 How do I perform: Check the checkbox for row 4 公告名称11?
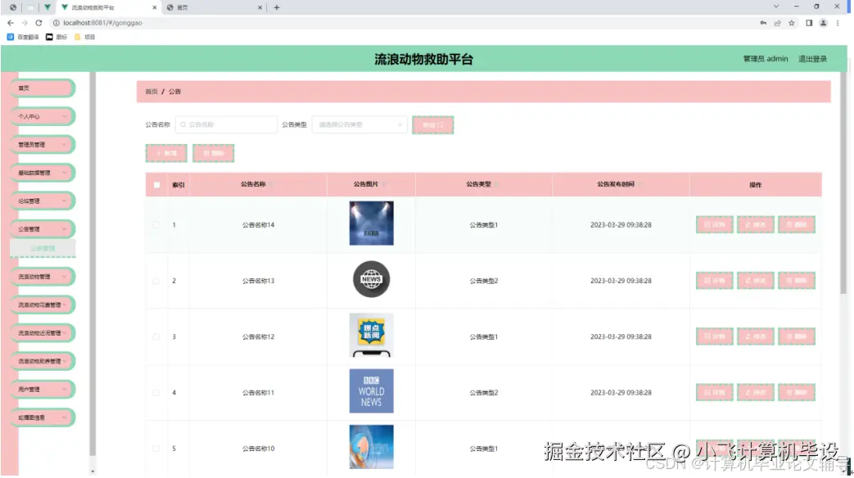[156, 393]
